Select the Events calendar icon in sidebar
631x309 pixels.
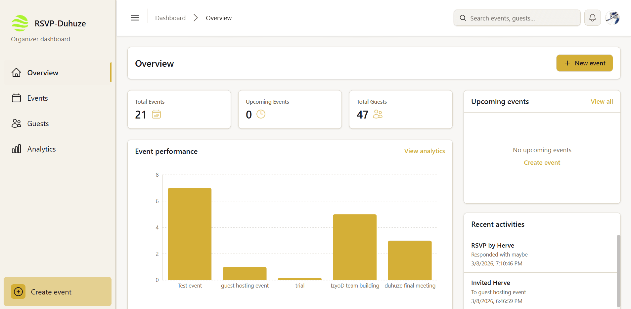coord(17,98)
